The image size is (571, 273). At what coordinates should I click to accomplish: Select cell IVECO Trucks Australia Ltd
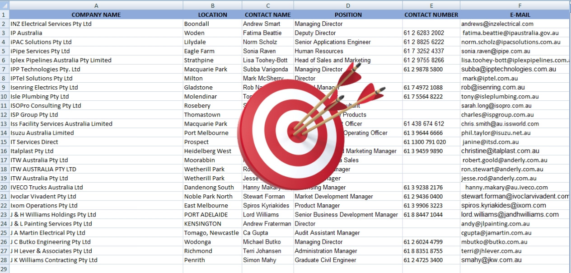(x=96, y=187)
